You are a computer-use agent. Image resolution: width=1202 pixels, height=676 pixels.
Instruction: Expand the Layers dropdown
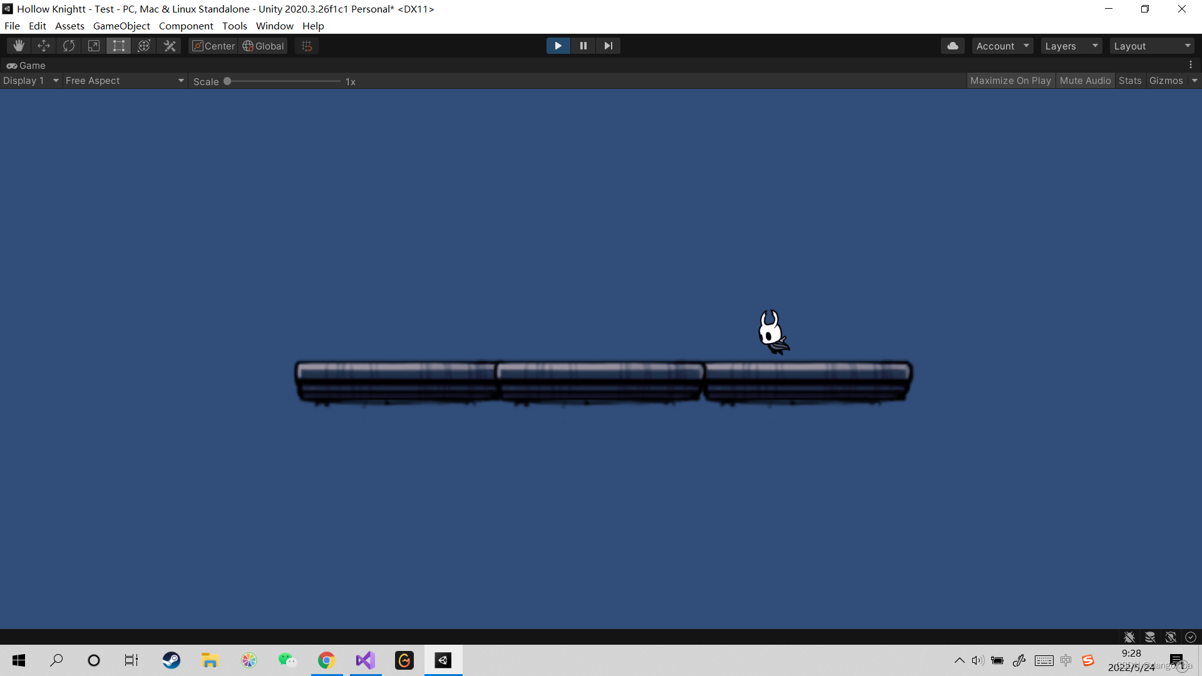[1071, 46]
